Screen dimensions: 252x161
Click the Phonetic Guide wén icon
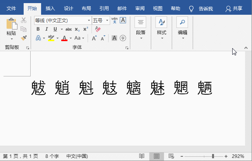pos(114,20)
